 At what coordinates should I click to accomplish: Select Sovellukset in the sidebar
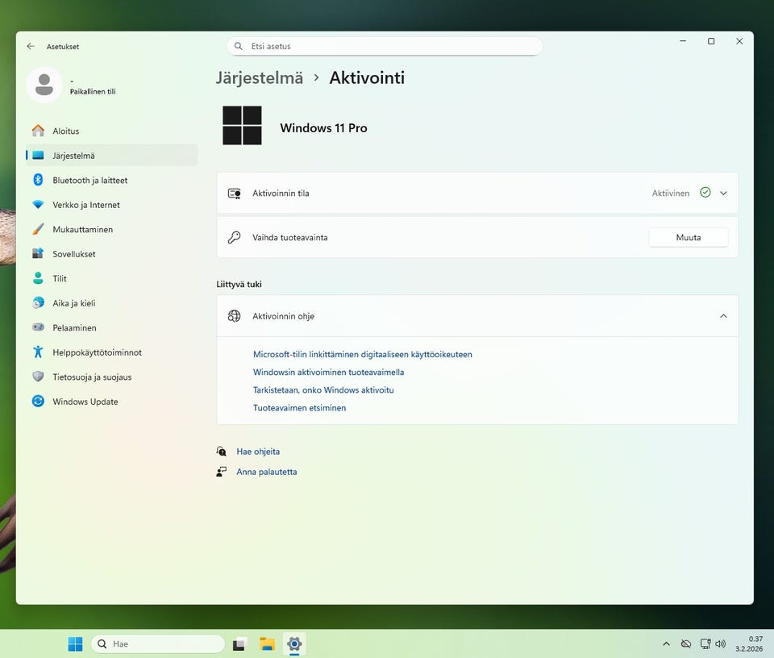73,254
